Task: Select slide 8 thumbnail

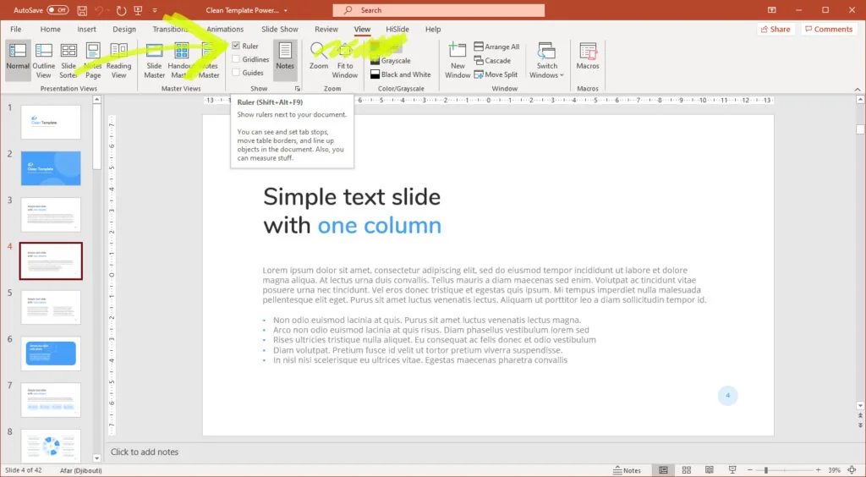Action: 51,446
